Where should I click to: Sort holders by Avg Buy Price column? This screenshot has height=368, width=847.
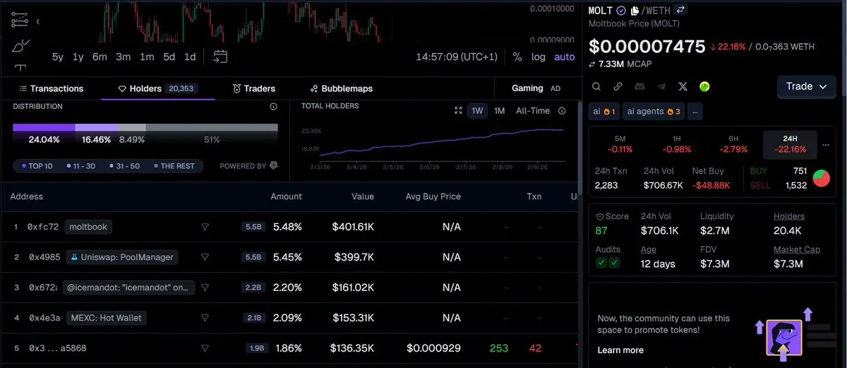coord(433,196)
